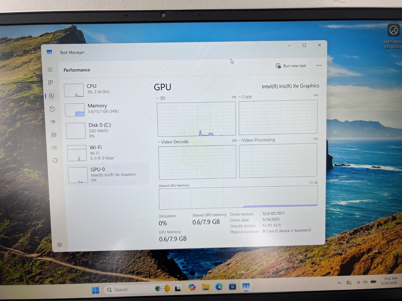Click the crossed-out cloud sync tray icon
The width and height of the screenshot is (402, 301).
click(x=349, y=283)
